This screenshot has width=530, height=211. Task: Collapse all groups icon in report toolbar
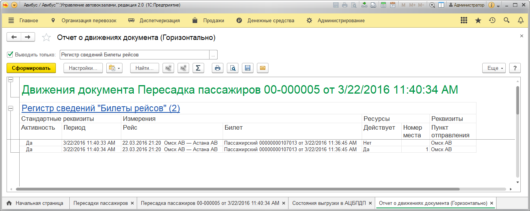[168, 68]
